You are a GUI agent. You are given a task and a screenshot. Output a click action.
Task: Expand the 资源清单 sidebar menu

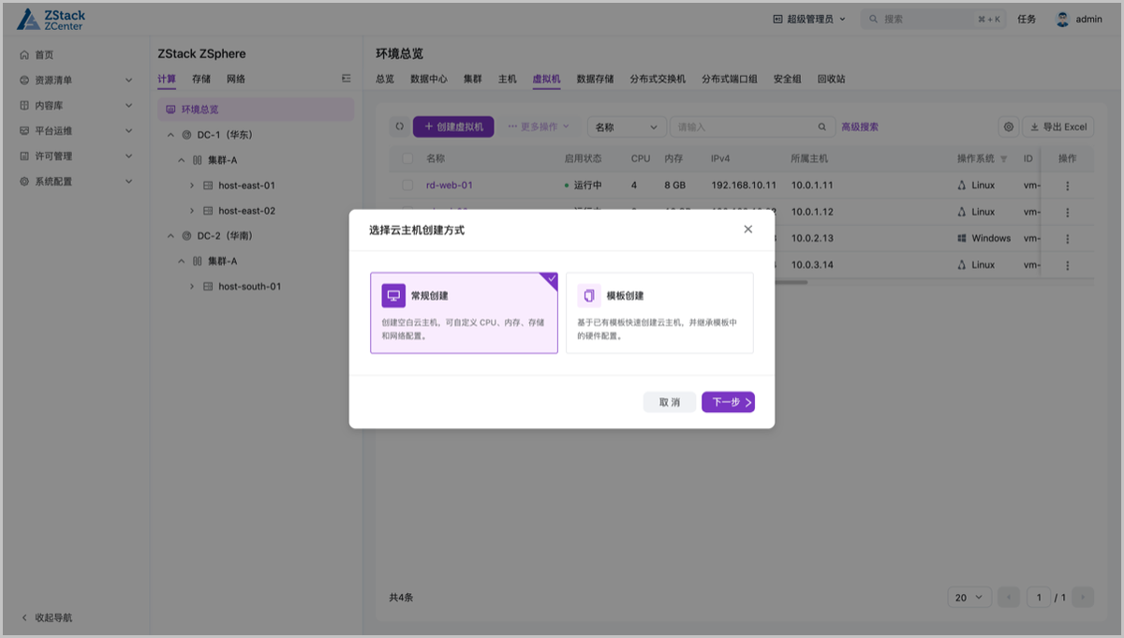(x=75, y=81)
